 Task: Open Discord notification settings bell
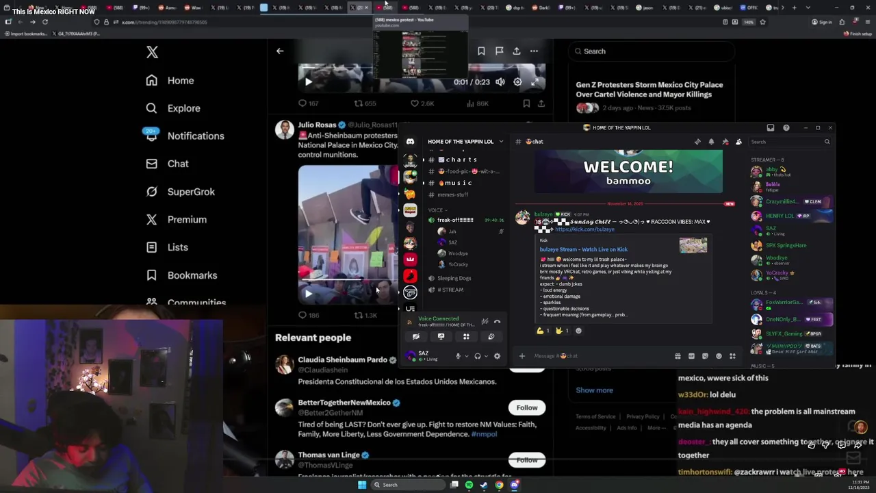(711, 142)
